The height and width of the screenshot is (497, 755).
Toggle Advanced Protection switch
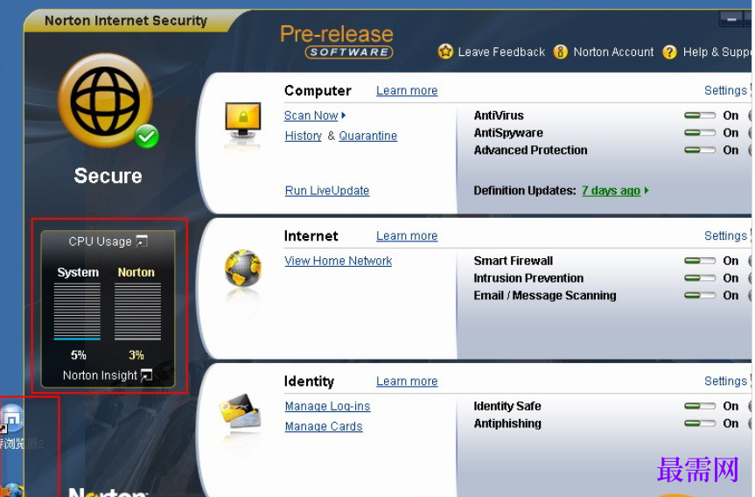(700, 150)
